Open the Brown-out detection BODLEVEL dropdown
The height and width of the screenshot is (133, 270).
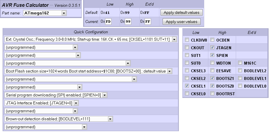58,119
